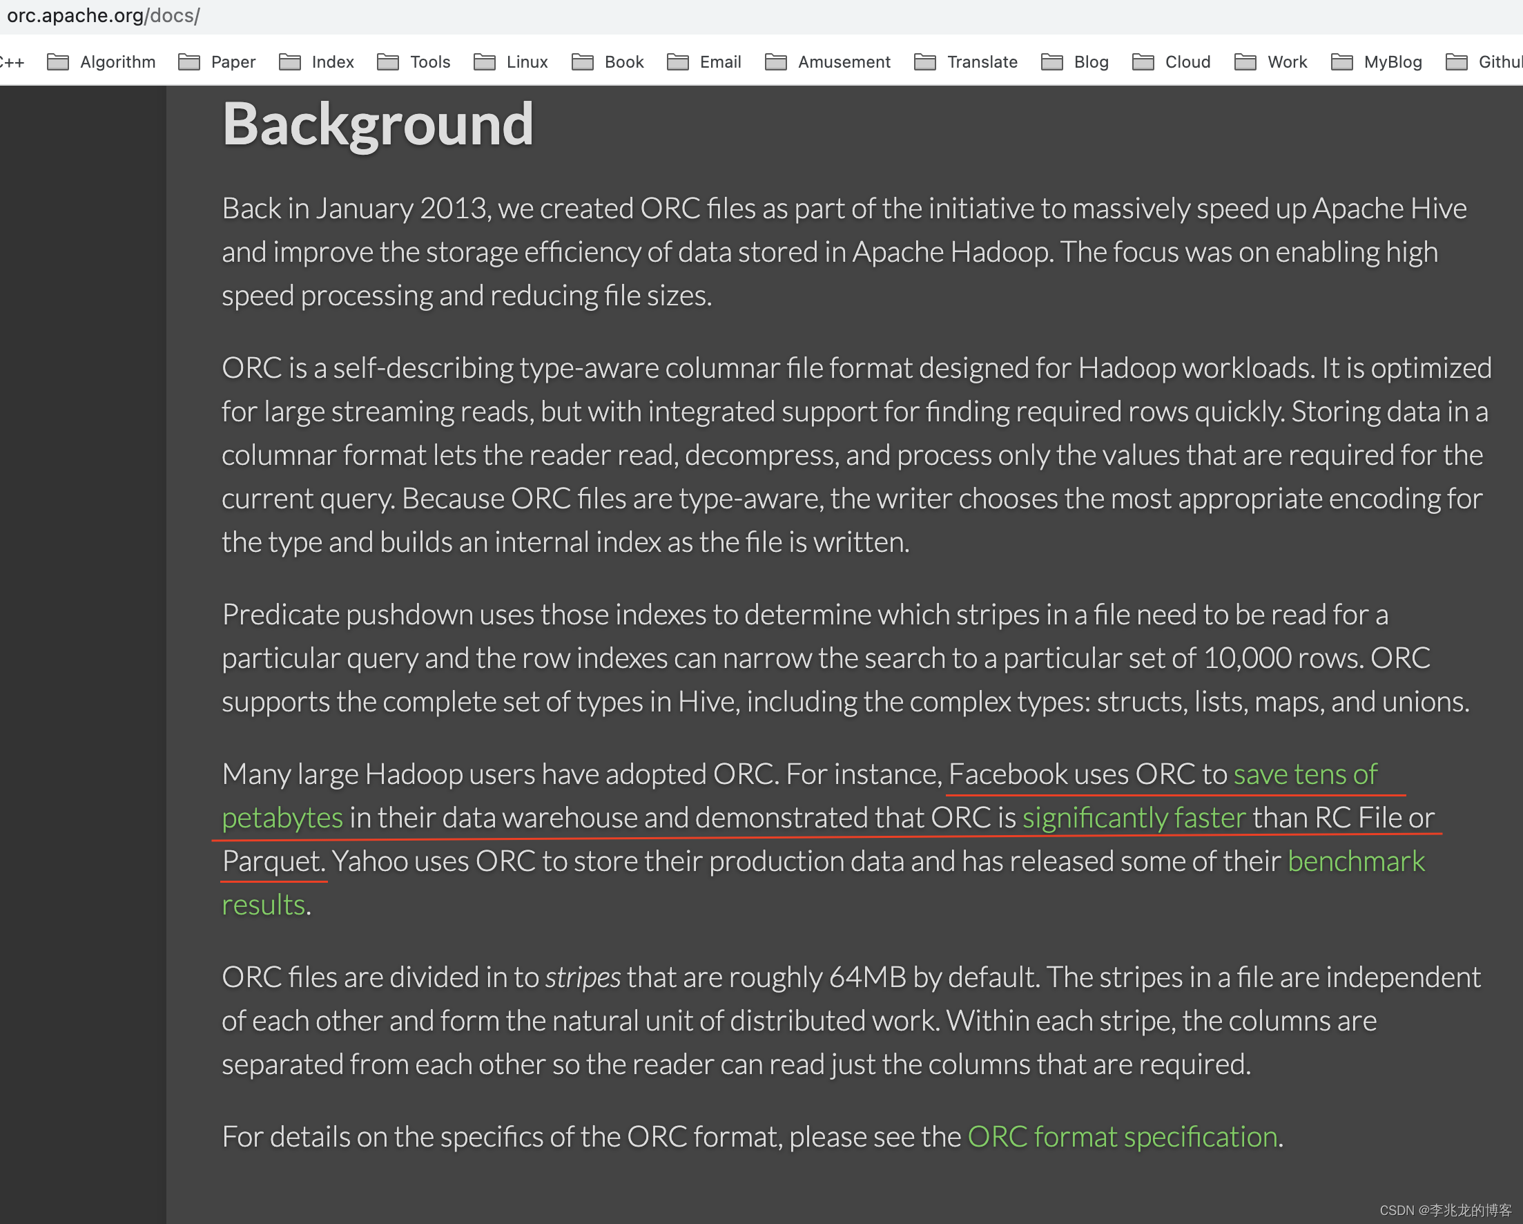Click the orc.apache.org/docs/ address bar

click(x=104, y=16)
